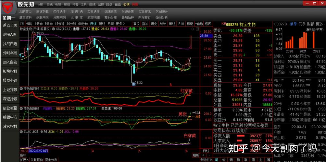Click the F10 button
Image resolution: width=326 pixels, height=162 pixels.
(x=181, y=24)
